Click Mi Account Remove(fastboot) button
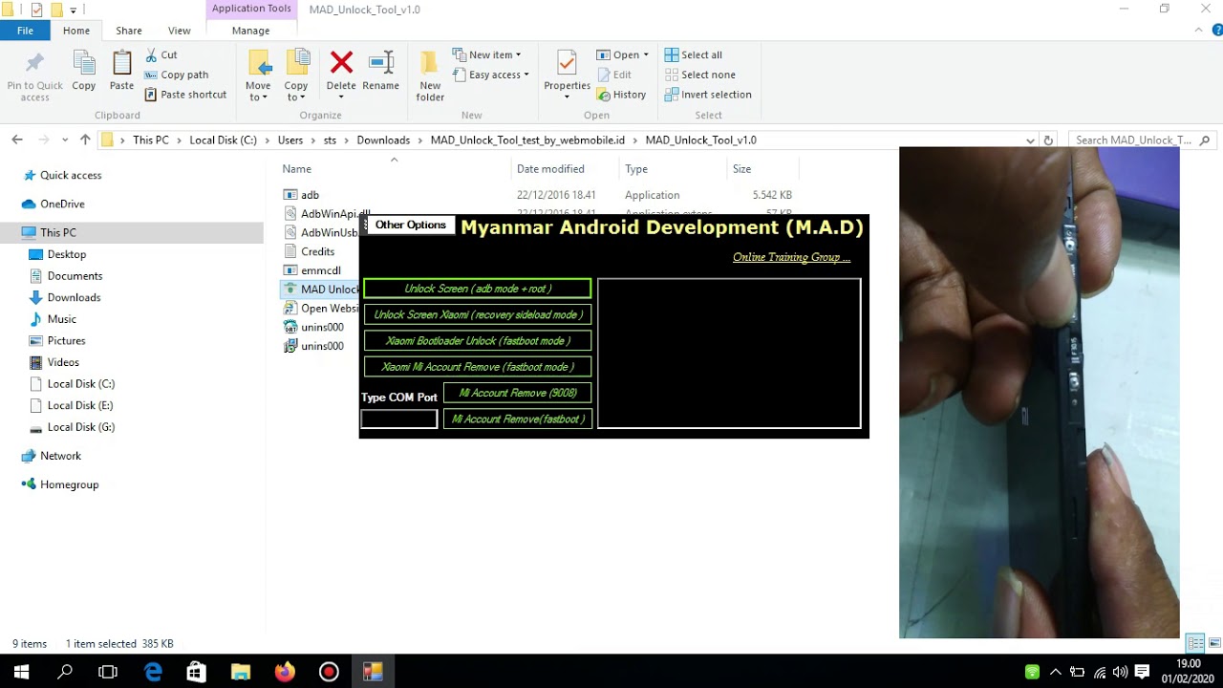This screenshot has width=1223, height=688. 518,419
